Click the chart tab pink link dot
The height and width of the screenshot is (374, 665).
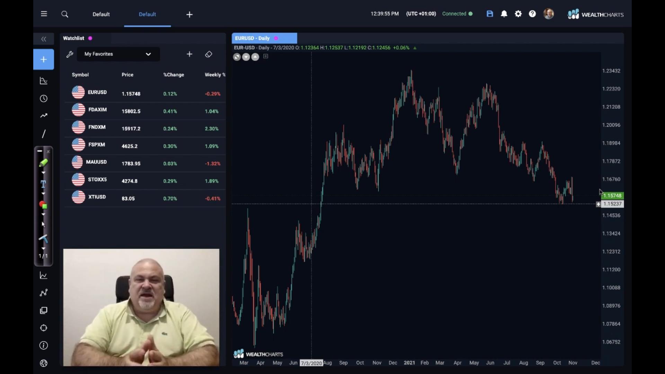coord(276,38)
